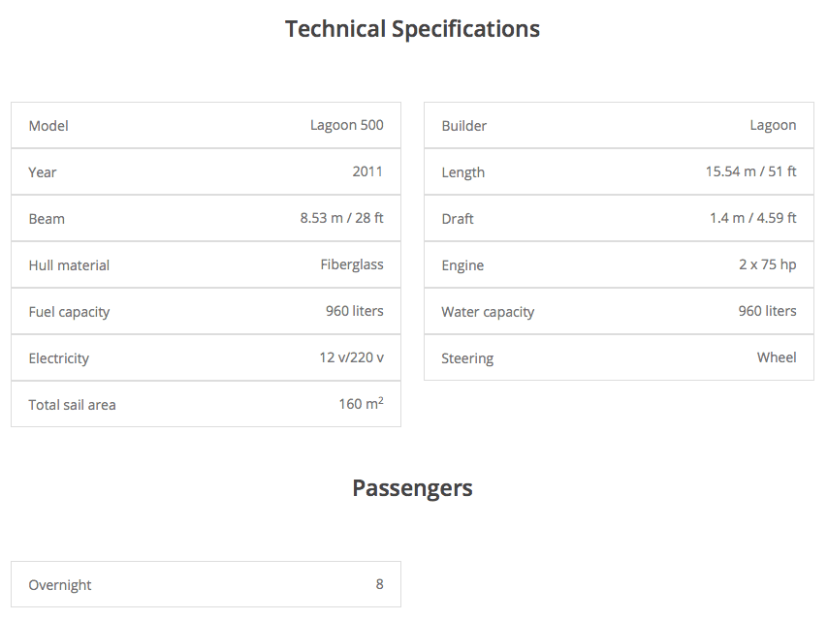Viewport: 828px width, 620px height.
Task: Click the 2 x 75 hp engine value
Action: coord(767,264)
